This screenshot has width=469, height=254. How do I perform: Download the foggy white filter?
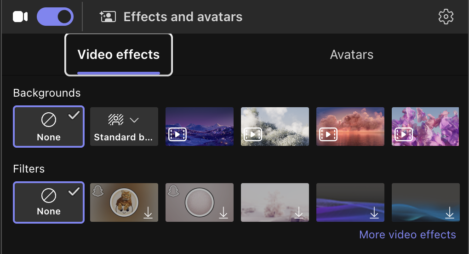click(299, 213)
